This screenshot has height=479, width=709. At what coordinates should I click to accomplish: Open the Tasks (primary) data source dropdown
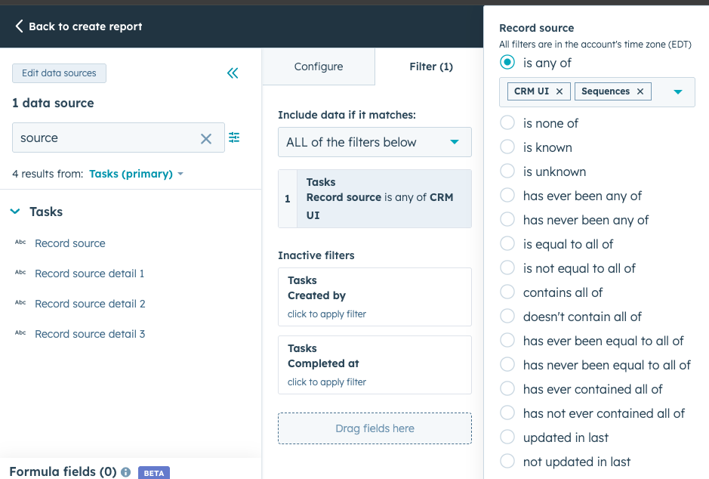136,173
